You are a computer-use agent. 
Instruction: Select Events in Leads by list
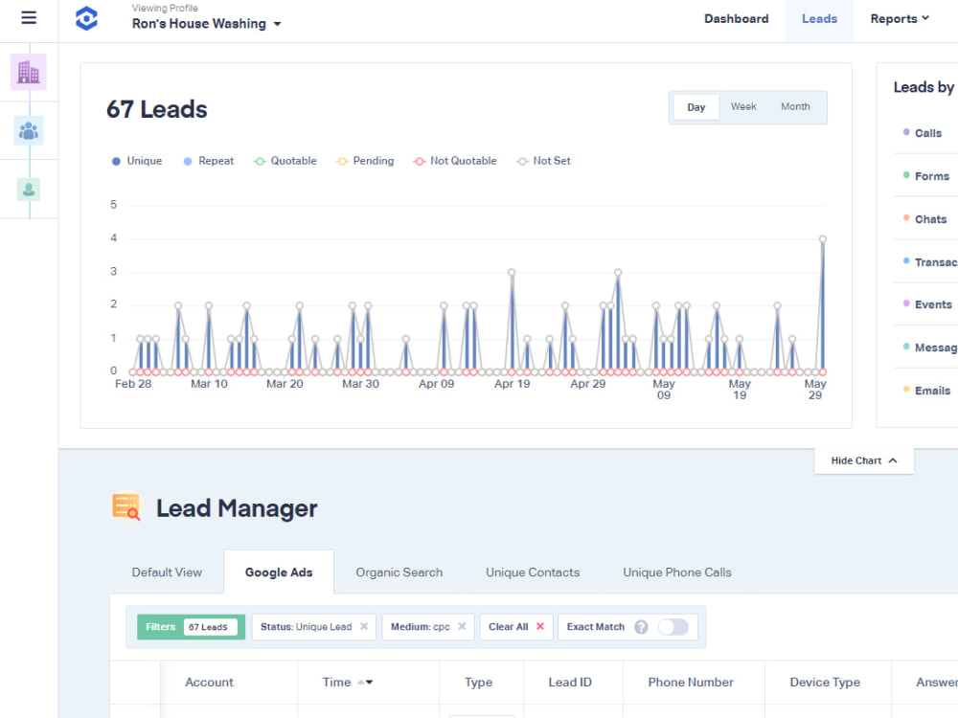[932, 304]
